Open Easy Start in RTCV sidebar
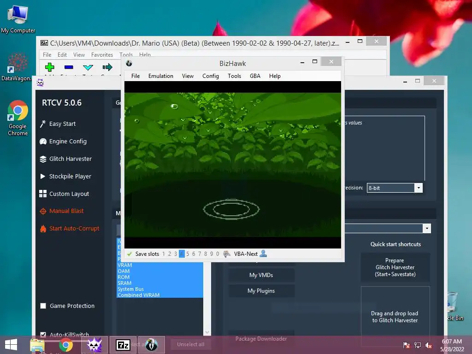The image size is (472, 354). point(58,124)
